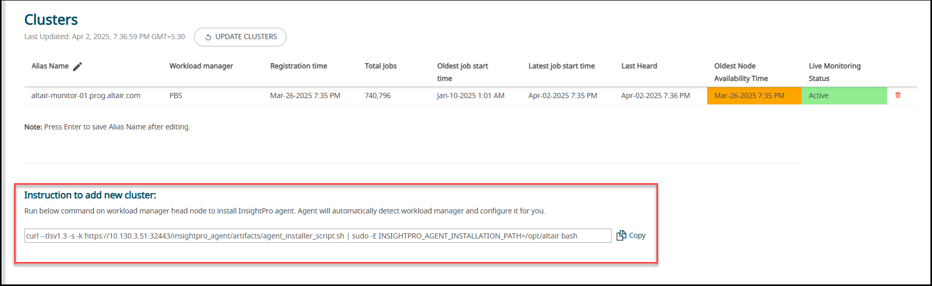
Task: Click the refresh icon in Update Clusters
Action: point(208,37)
